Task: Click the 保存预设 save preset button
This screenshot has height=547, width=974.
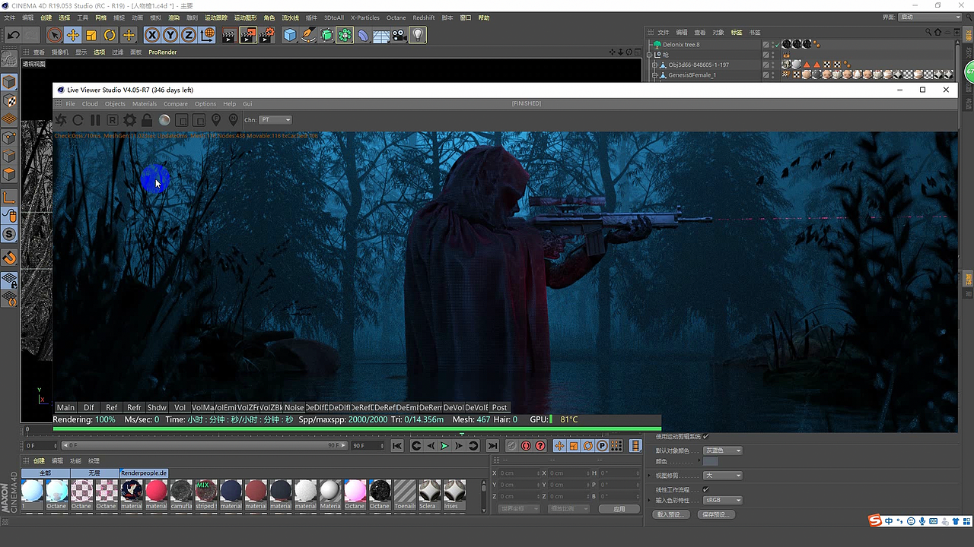Action: click(x=717, y=514)
